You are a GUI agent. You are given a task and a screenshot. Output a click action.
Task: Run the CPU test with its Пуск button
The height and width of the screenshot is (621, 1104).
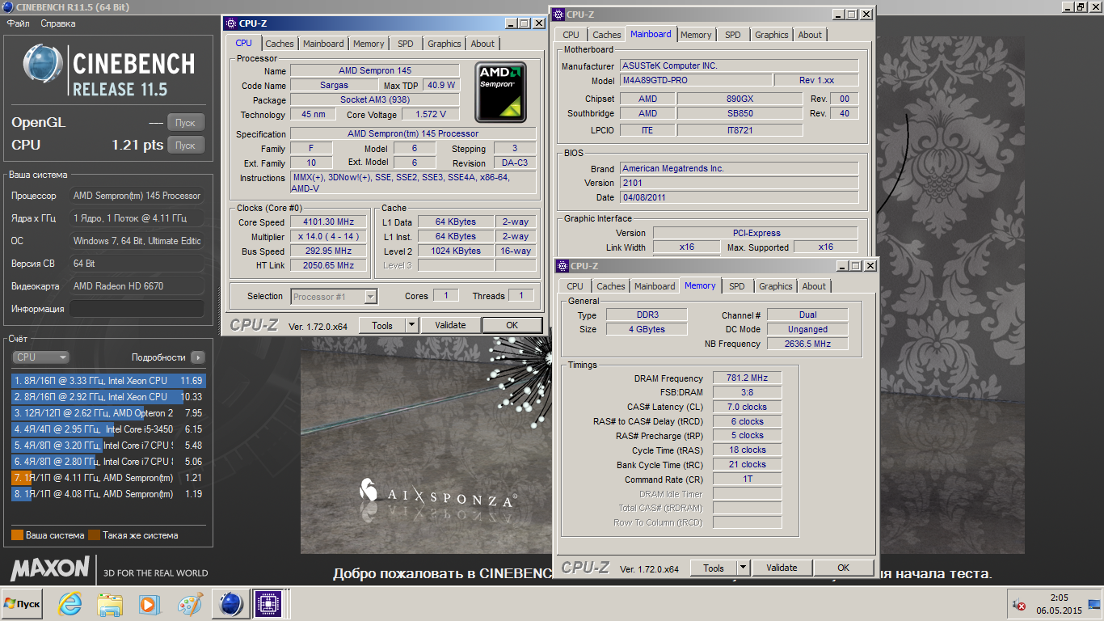[185, 146]
